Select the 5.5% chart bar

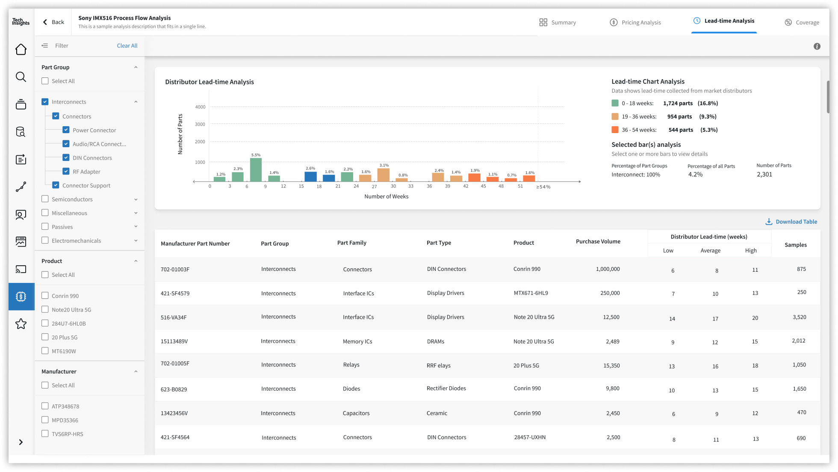(256, 170)
